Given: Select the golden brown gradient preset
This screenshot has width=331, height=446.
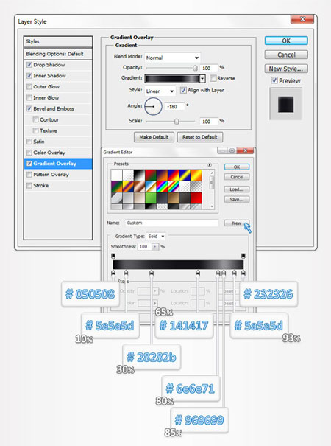Looking at the screenshot, I should click(173, 198).
